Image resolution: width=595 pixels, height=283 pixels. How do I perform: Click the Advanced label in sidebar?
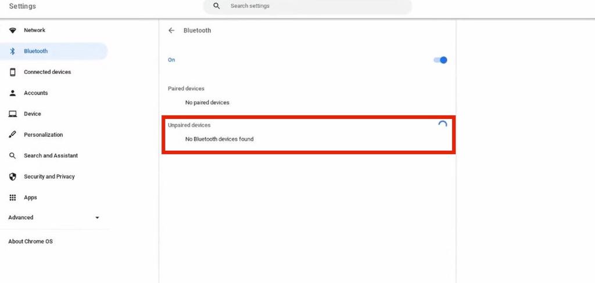pos(21,217)
